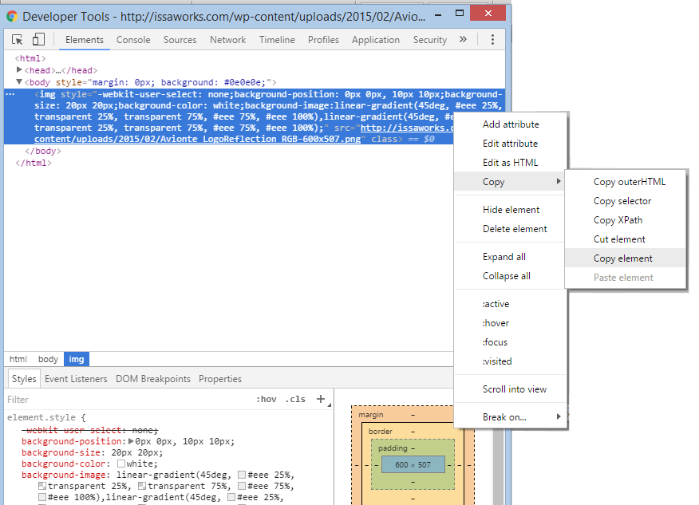This screenshot has width=699, height=505.
Task: Open the #eee 75% color swatch
Action: pos(242,486)
